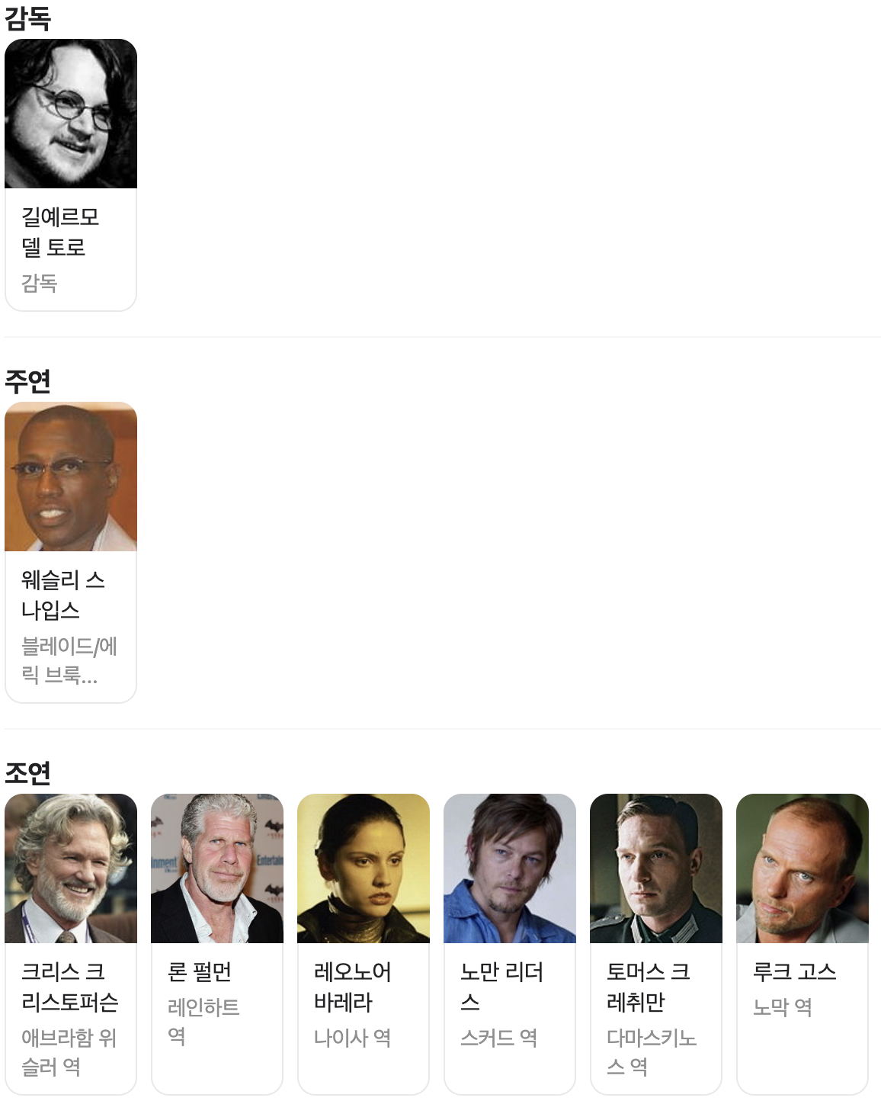The width and height of the screenshot is (881, 1101).
Task: Click the 감독 label under Guillermo's name
Action: (x=40, y=284)
